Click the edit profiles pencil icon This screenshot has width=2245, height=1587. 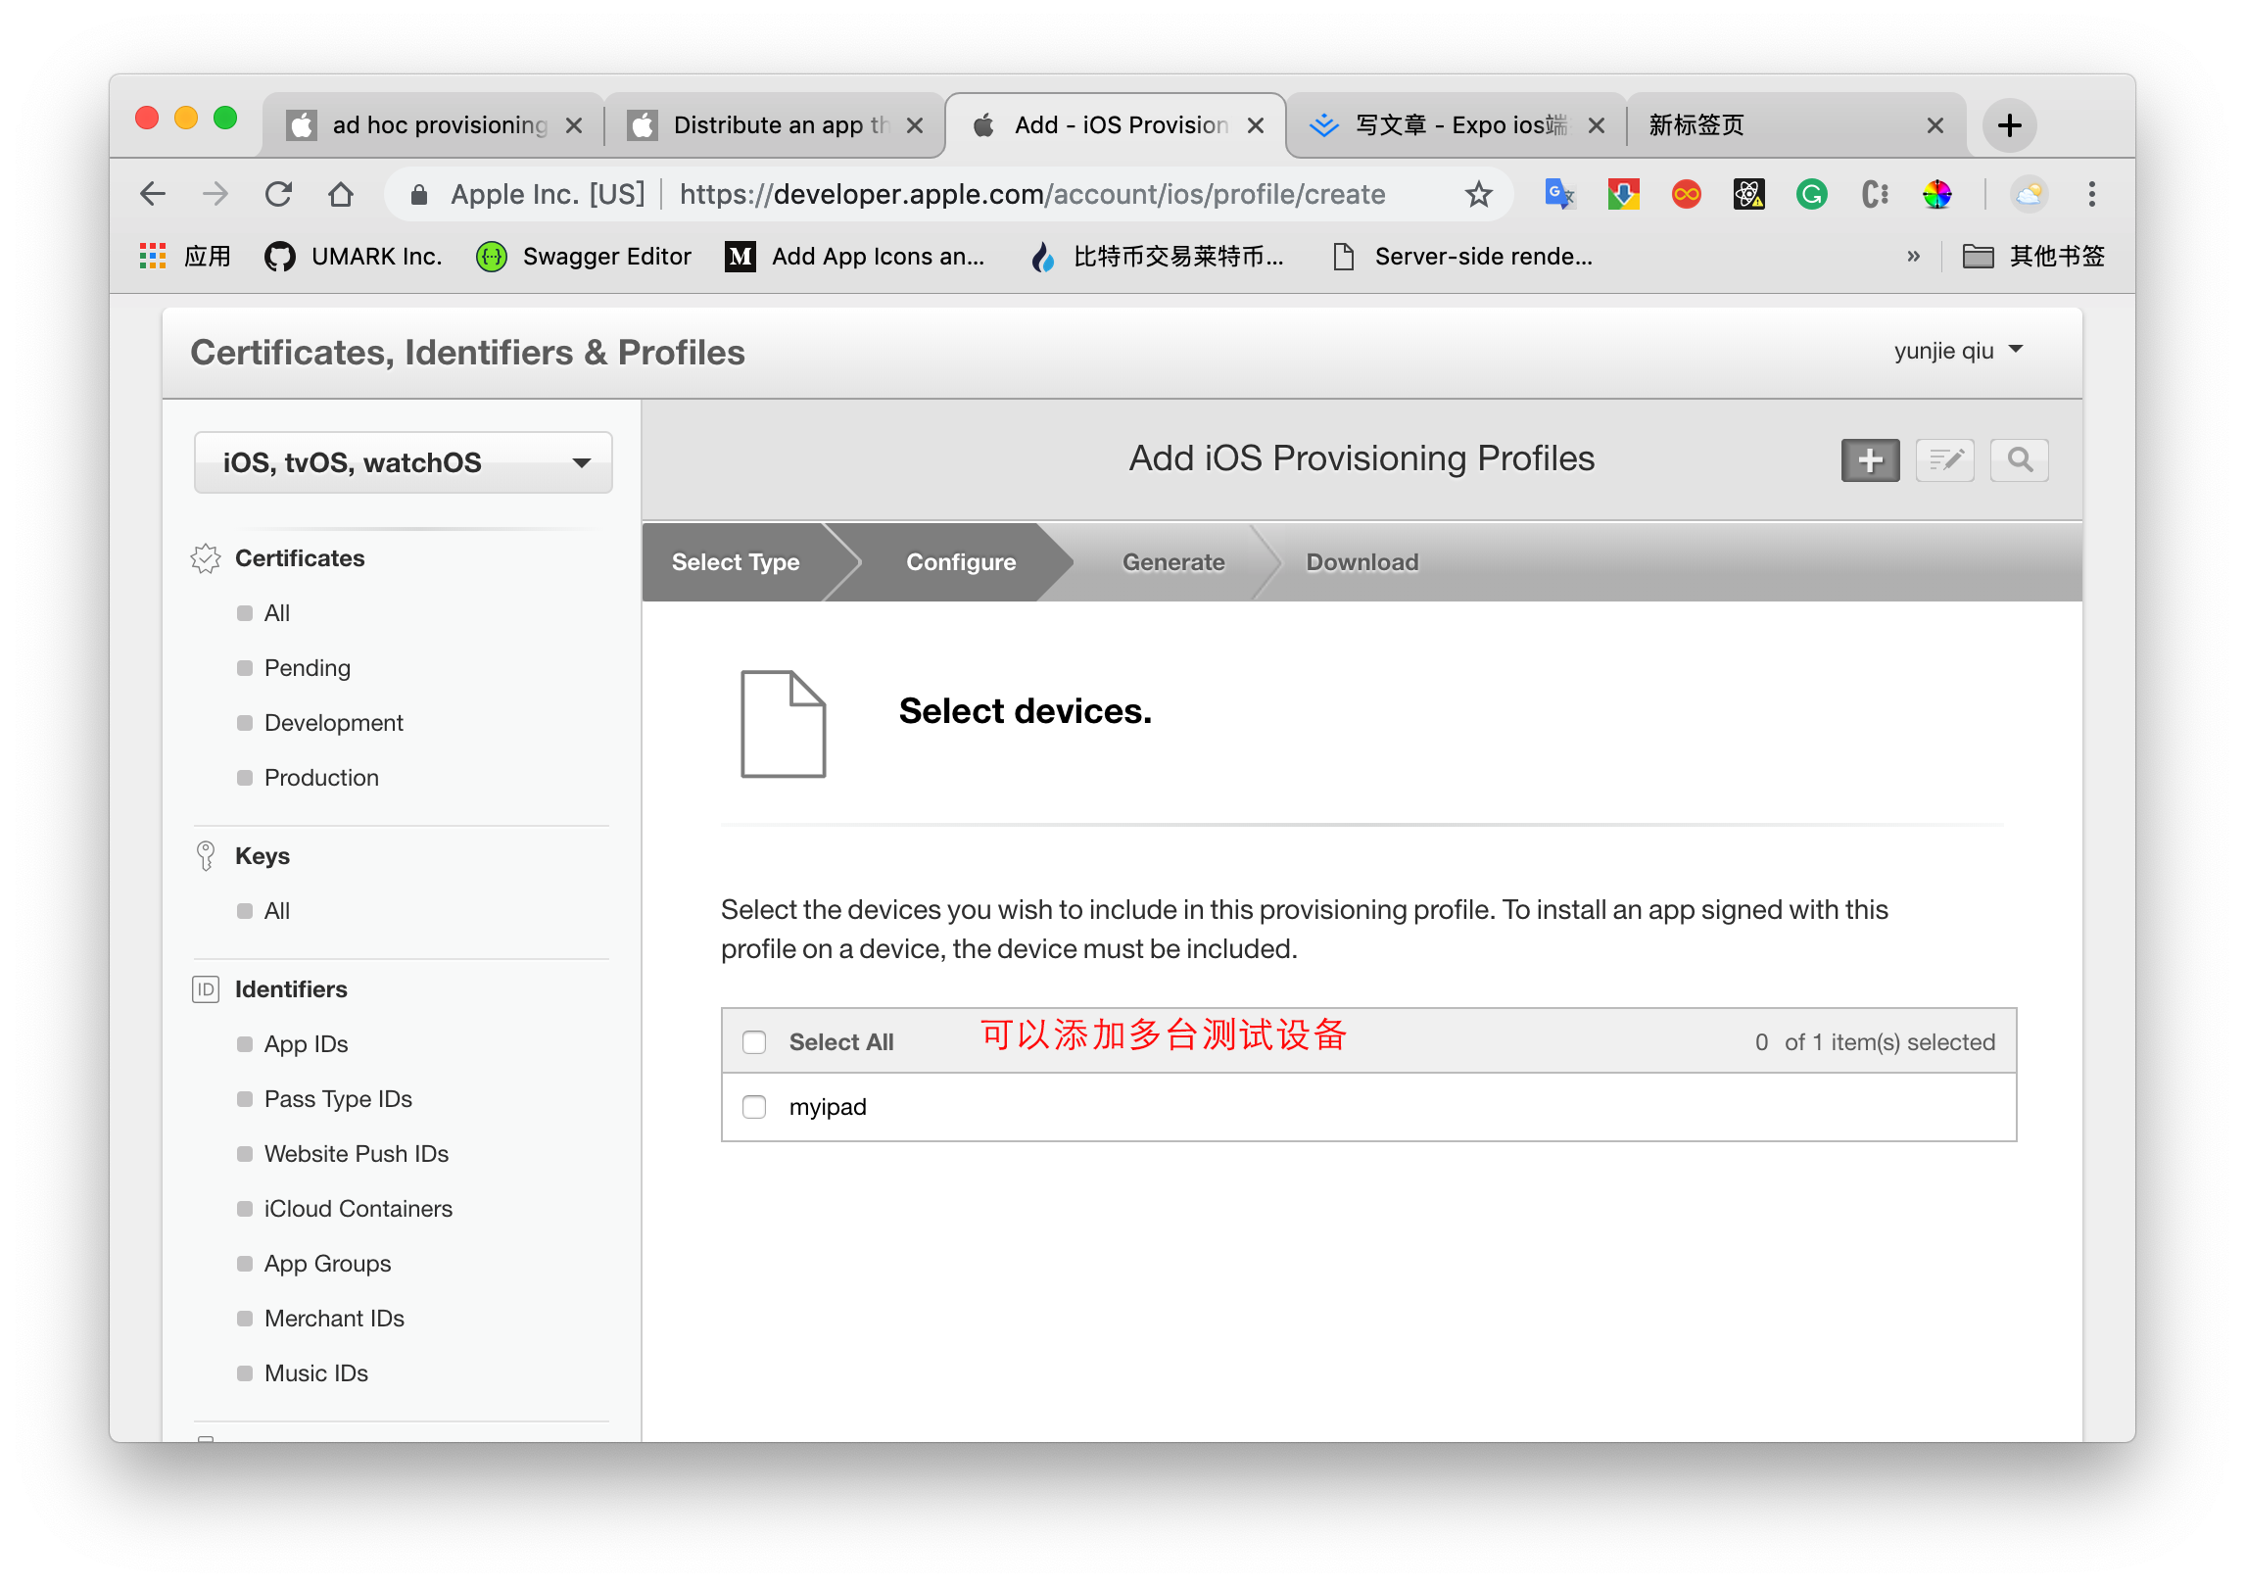tap(1944, 459)
